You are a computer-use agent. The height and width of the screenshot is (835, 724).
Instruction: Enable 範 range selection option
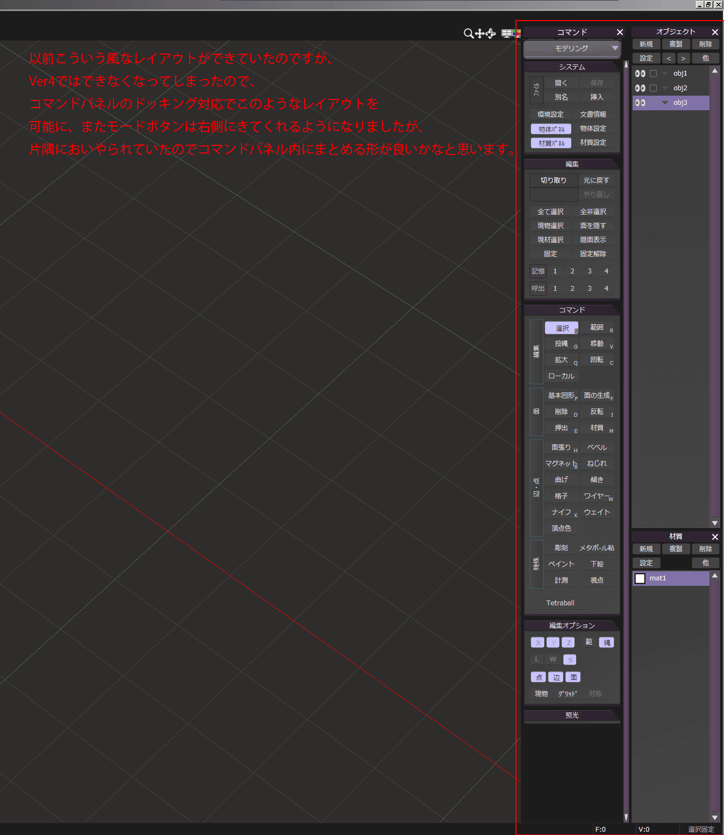tap(589, 642)
